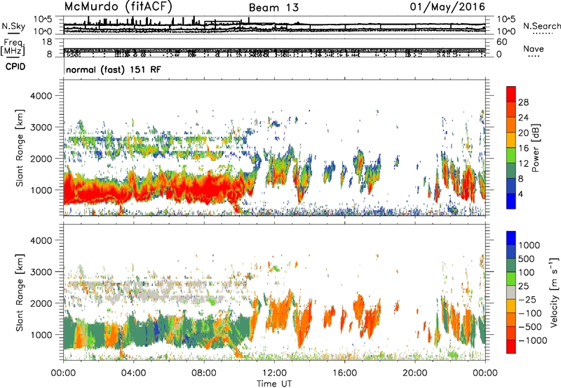Click the "16" label on Power colorbar
This screenshot has height=388, width=561.
click(523, 148)
